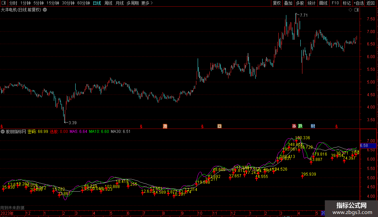The height and width of the screenshot is (217, 378).
Task: Click the blue 财 marker
Action: point(313,126)
